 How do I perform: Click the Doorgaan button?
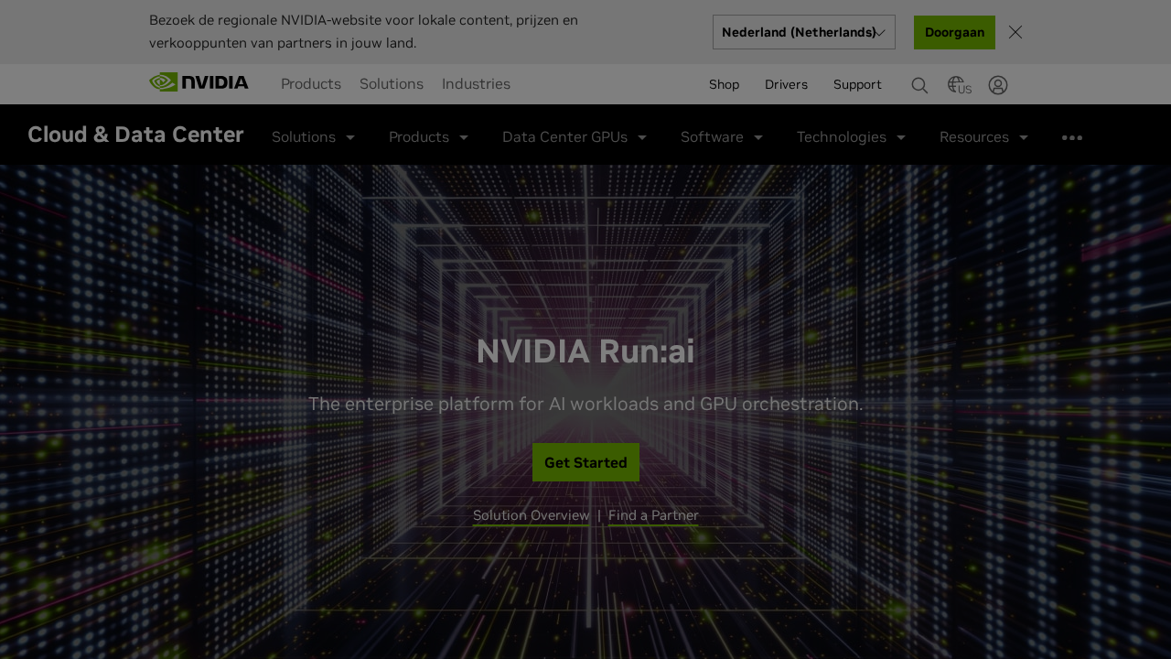(954, 31)
